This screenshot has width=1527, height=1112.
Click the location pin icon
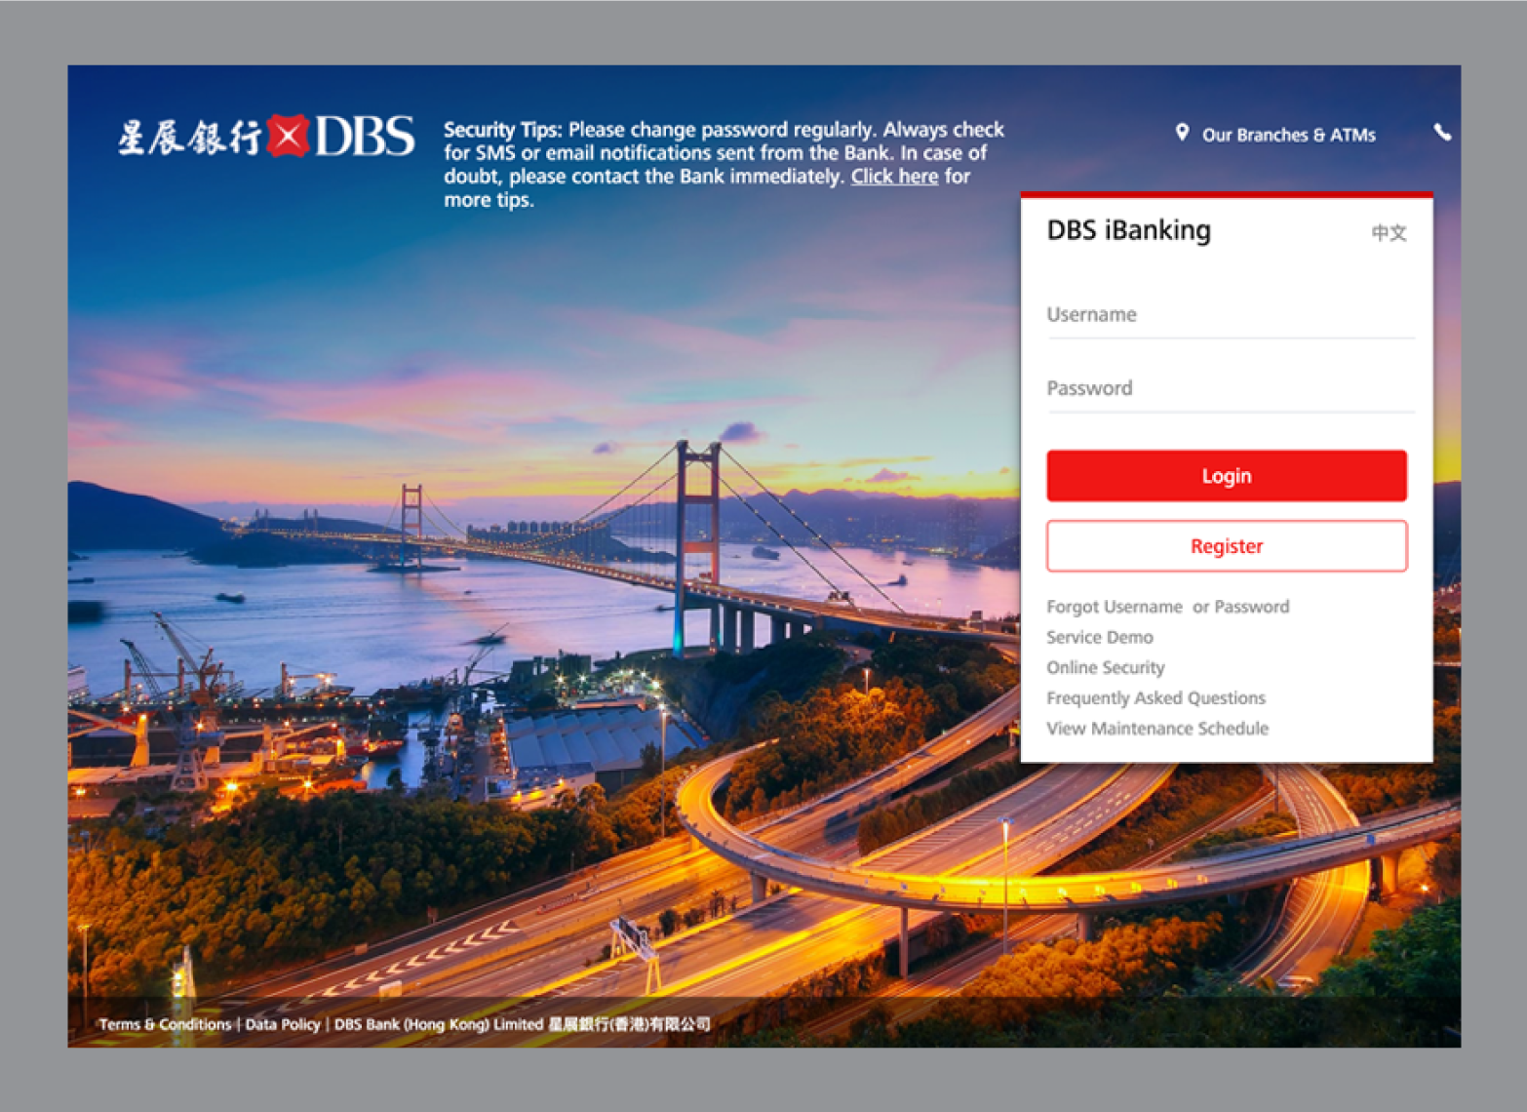pos(1182,133)
